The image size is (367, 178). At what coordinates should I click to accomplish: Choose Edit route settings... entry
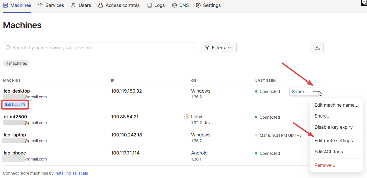[336, 141]
